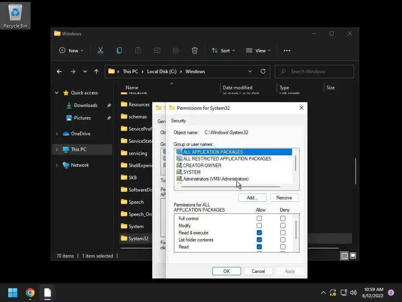Click the Add... button
Image resolution: width=402 pixels, height=302 pixels.
(252, 198)
